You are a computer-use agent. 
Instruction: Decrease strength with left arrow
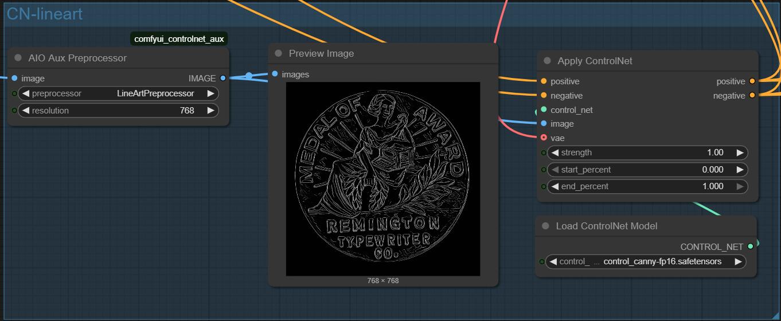click(x=554, y=152)
